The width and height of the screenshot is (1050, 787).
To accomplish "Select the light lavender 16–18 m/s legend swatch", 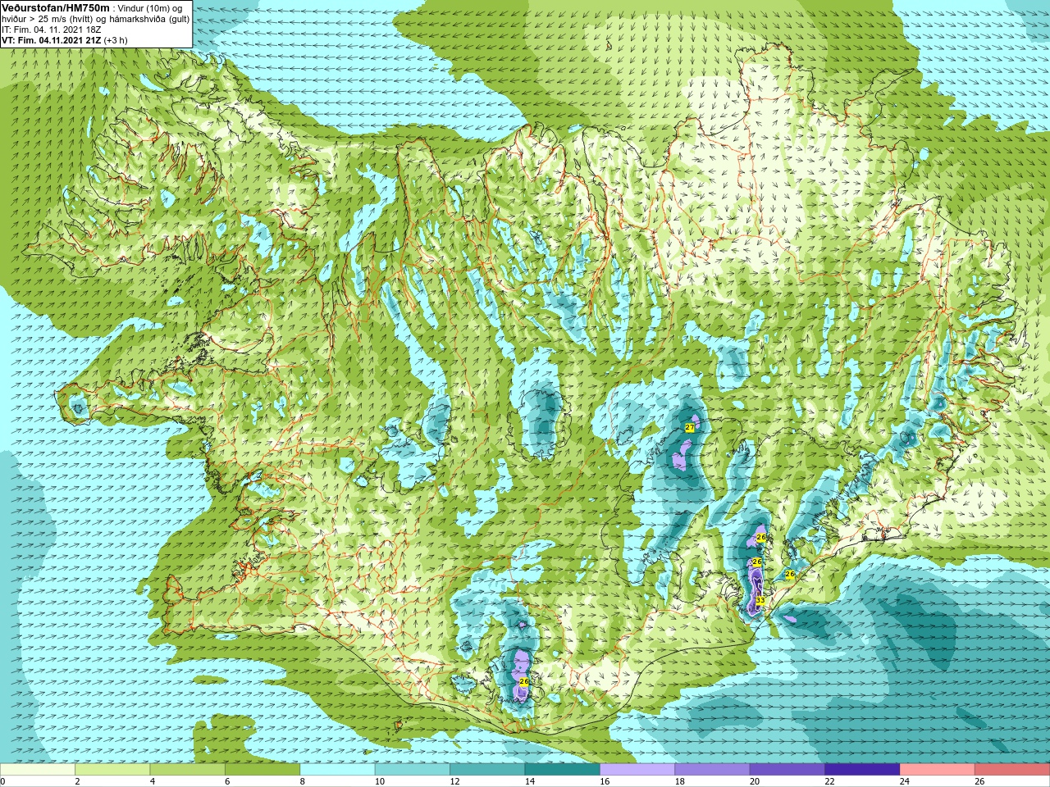I will [637, 770].
